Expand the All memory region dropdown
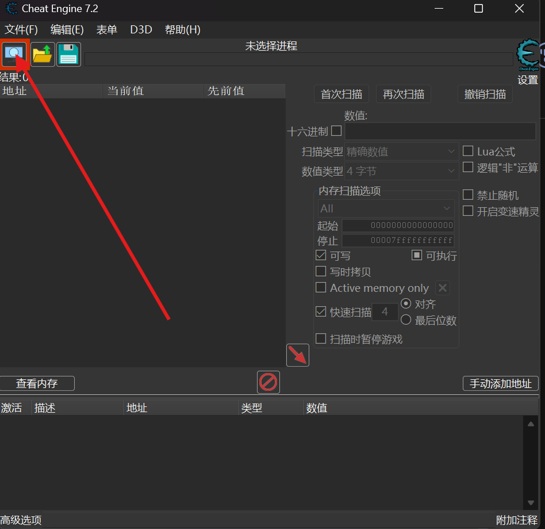Viewport: 545px width, 529px height. coord(386,208)
